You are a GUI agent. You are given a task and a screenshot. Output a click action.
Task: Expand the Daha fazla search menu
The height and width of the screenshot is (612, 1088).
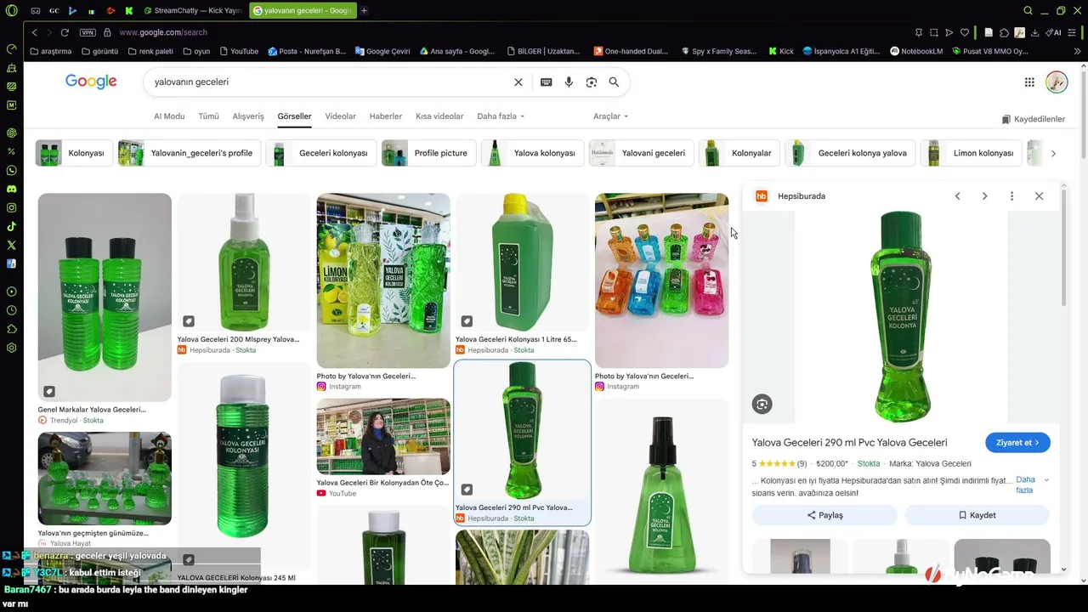501,116
